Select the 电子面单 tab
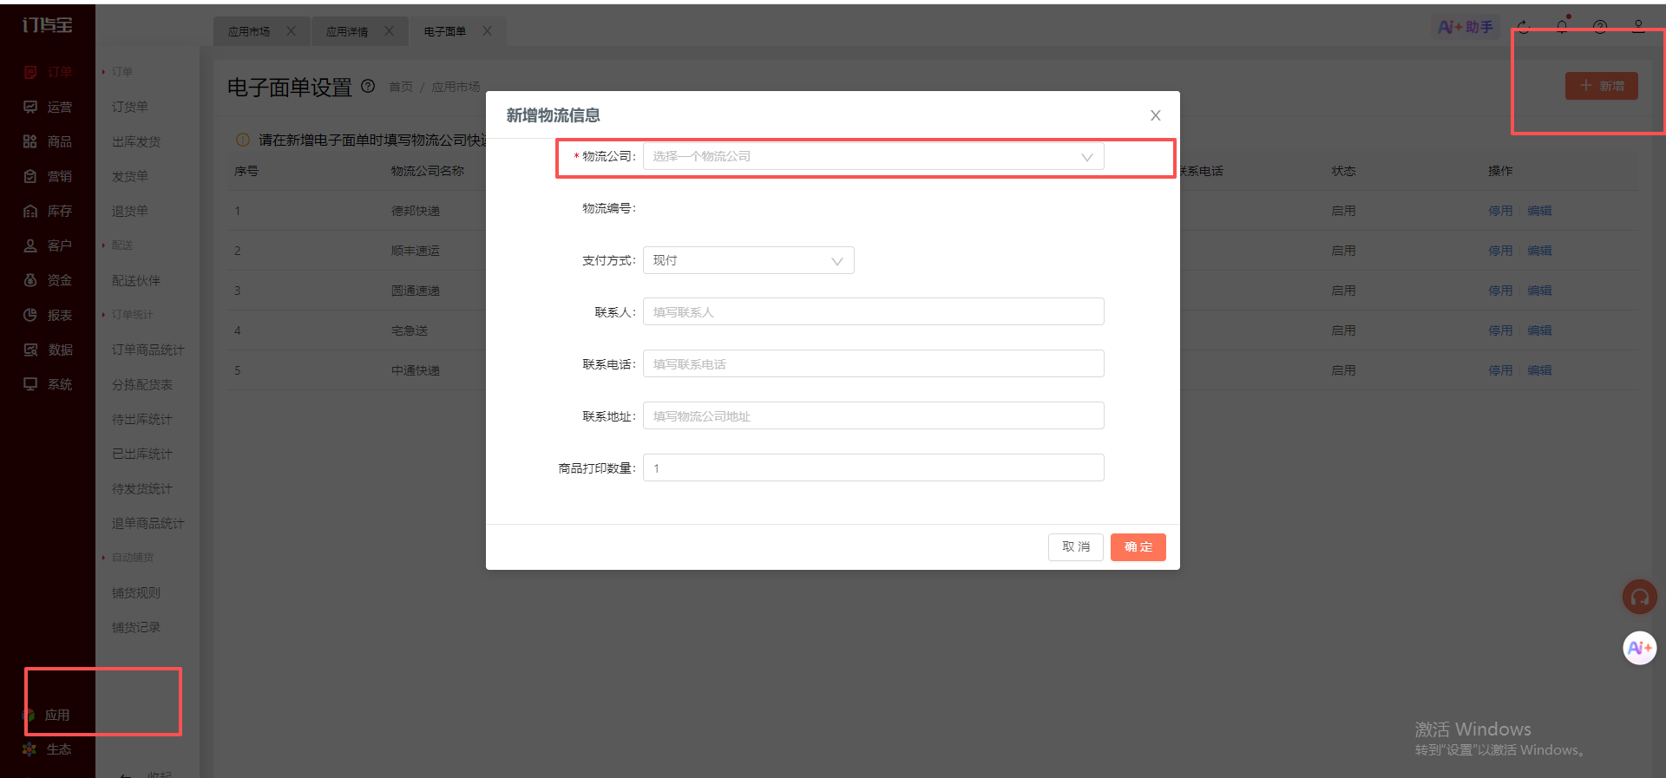The width and height of the screenshot is (1666, 778). tap(445, 32)
